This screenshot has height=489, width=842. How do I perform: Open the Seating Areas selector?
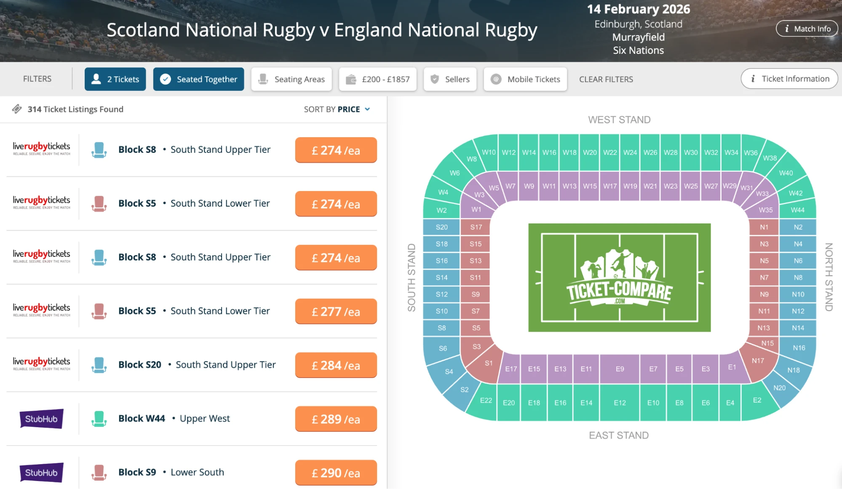coord(291,79)
